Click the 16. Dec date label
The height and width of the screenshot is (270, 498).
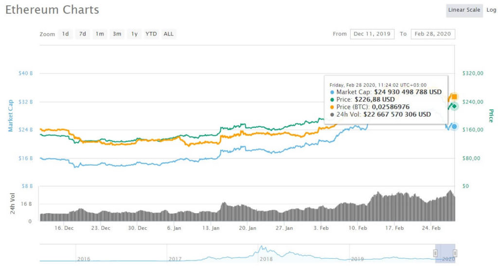click(x=64, y=228)
